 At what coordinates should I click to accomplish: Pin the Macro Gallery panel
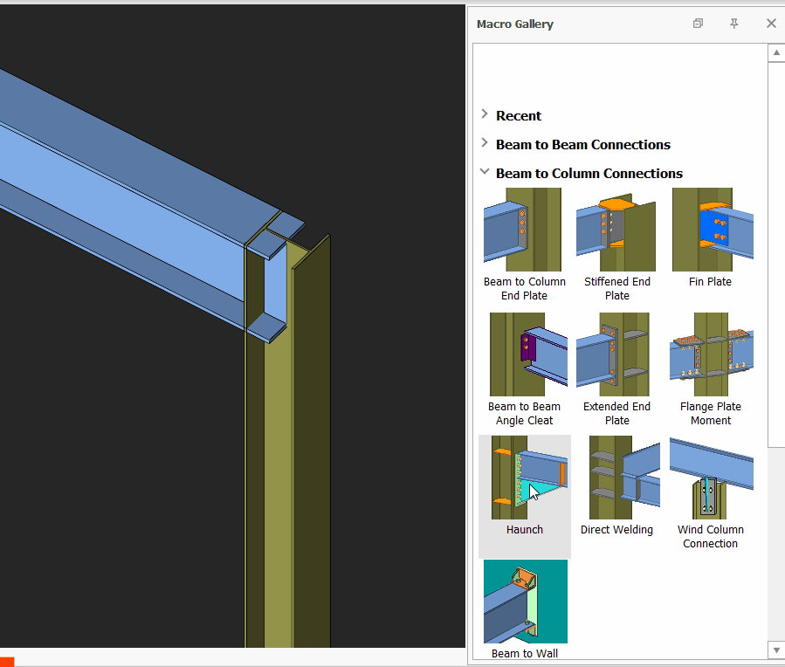(734, 24)
